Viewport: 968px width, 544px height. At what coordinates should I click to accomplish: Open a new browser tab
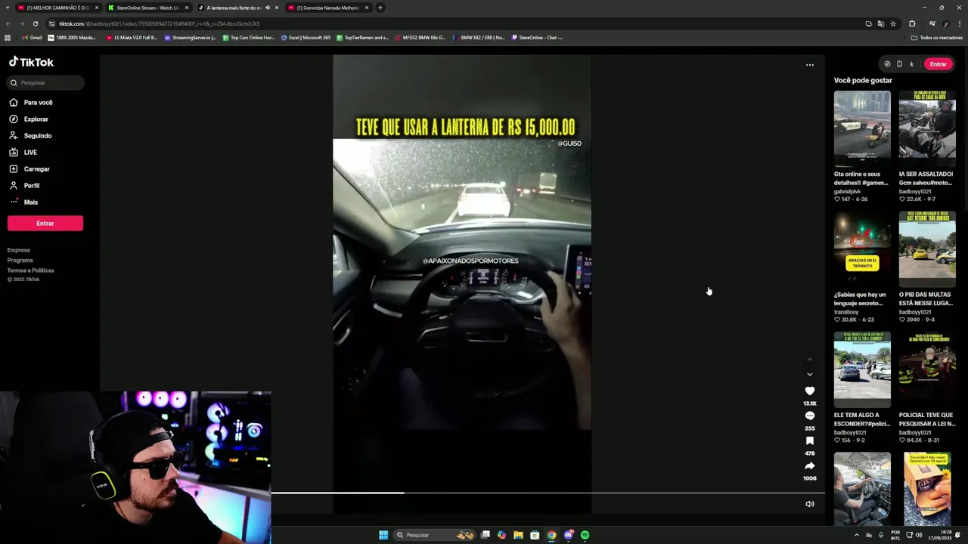[x=380, y=8]
